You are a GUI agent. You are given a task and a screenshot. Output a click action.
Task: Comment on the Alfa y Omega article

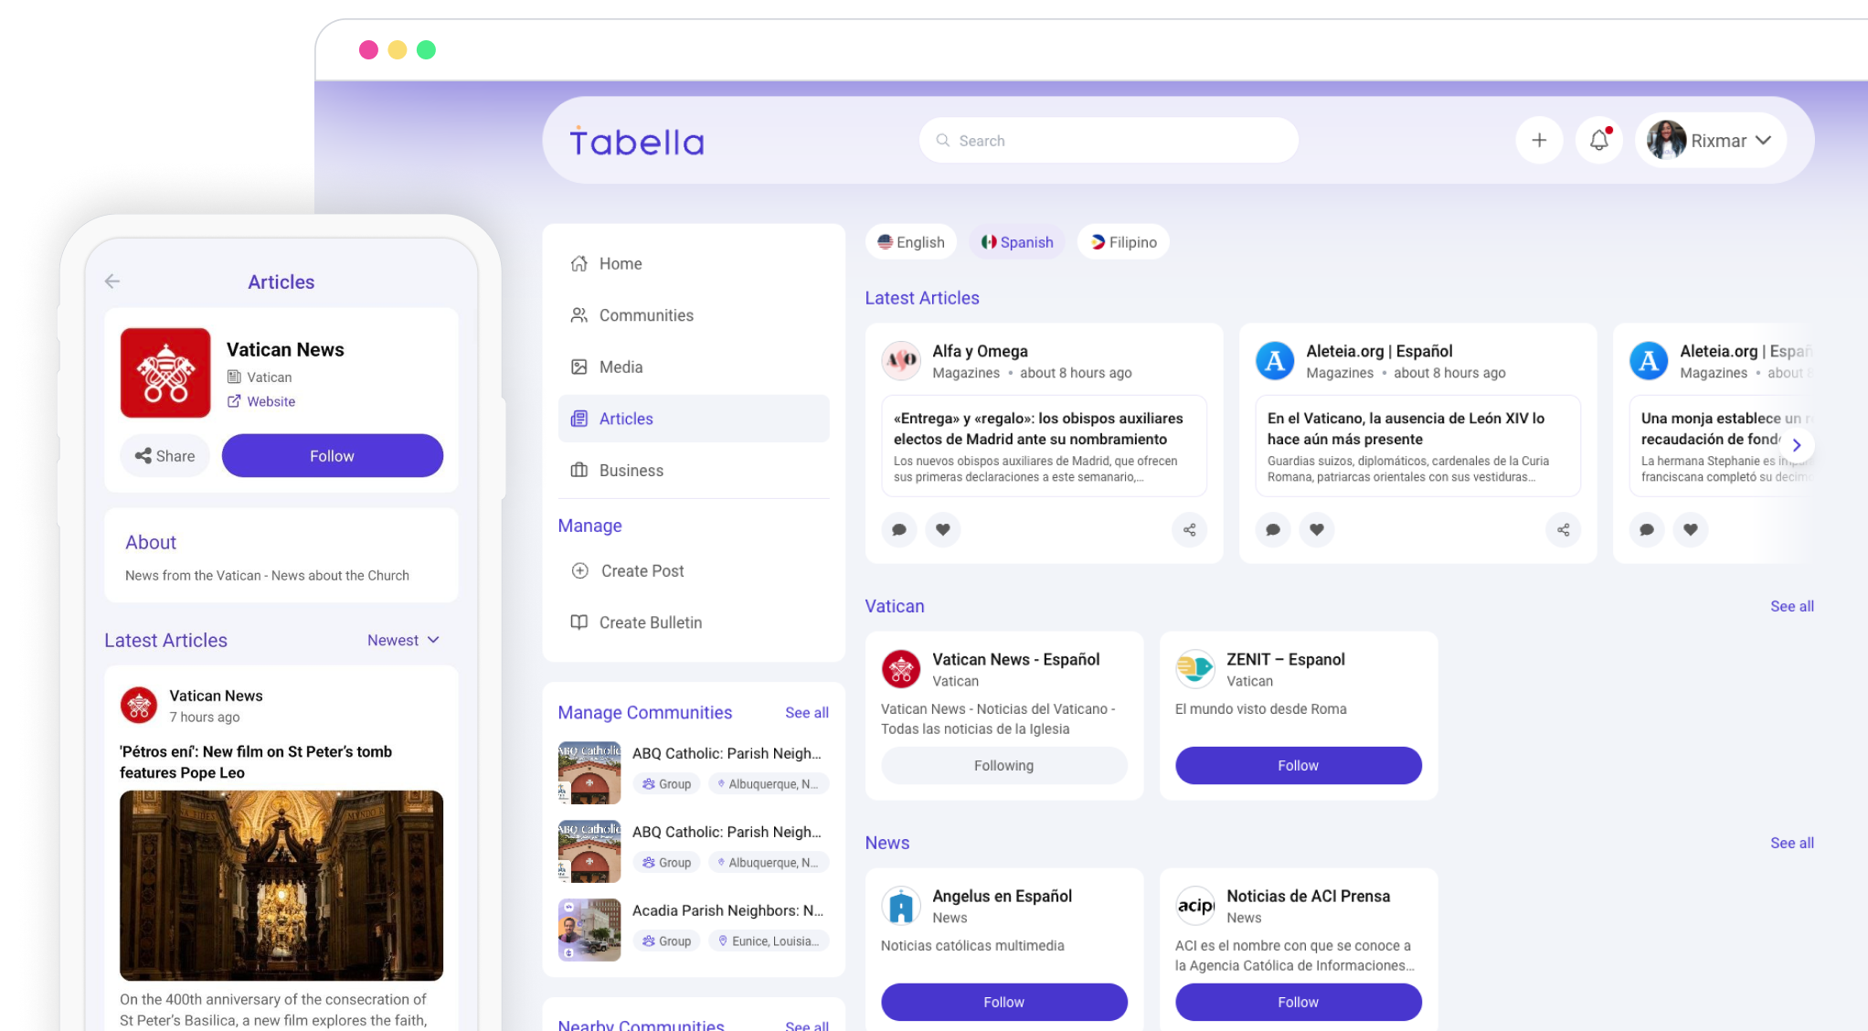pyautogui.click(x=899, y=529)
